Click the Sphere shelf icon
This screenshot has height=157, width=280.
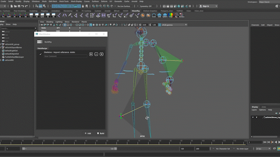[x=165, y=16]
